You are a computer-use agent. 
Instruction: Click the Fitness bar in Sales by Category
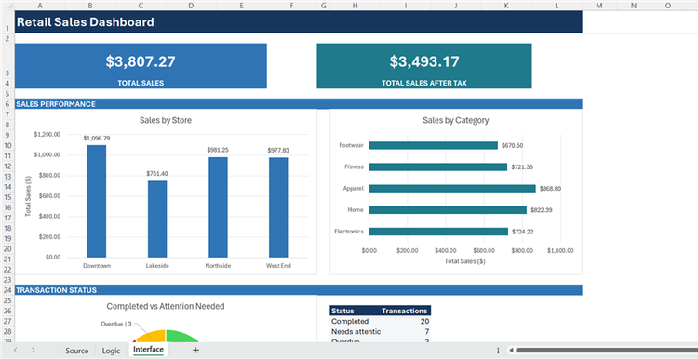coord(438,166)
